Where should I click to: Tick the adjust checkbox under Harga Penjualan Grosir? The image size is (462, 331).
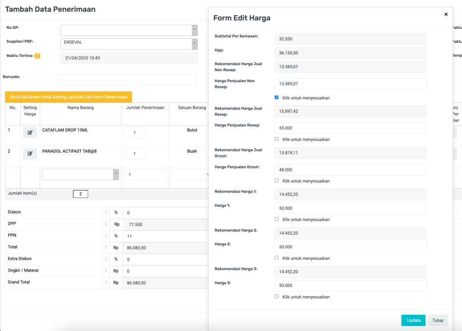277,180
